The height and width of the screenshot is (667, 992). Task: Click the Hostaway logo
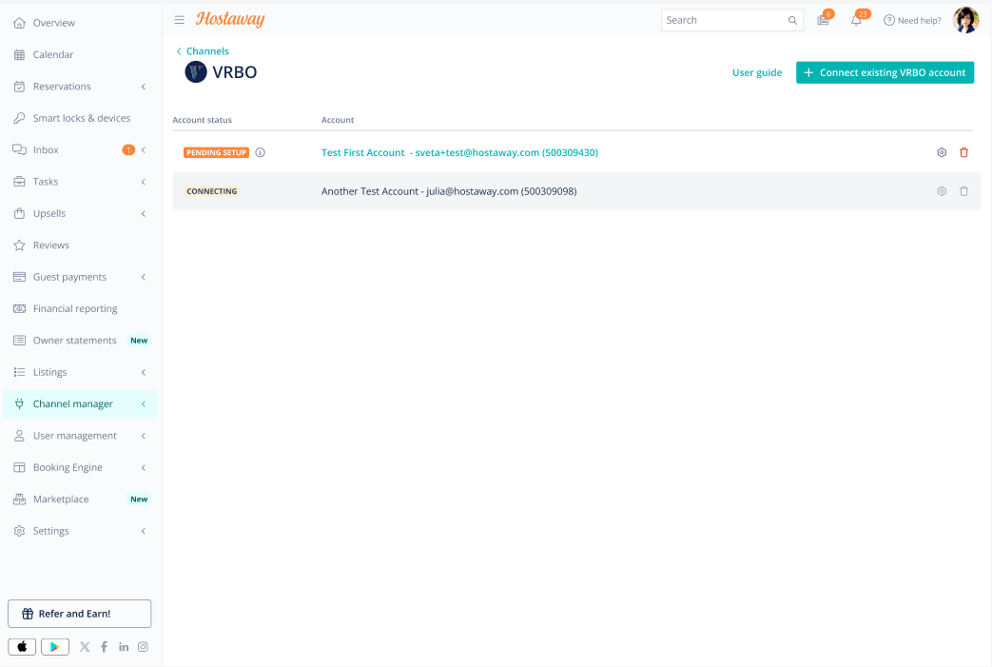(230, 20)
